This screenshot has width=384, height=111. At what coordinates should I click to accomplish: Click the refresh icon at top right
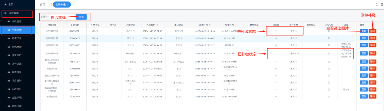point(377,5)
